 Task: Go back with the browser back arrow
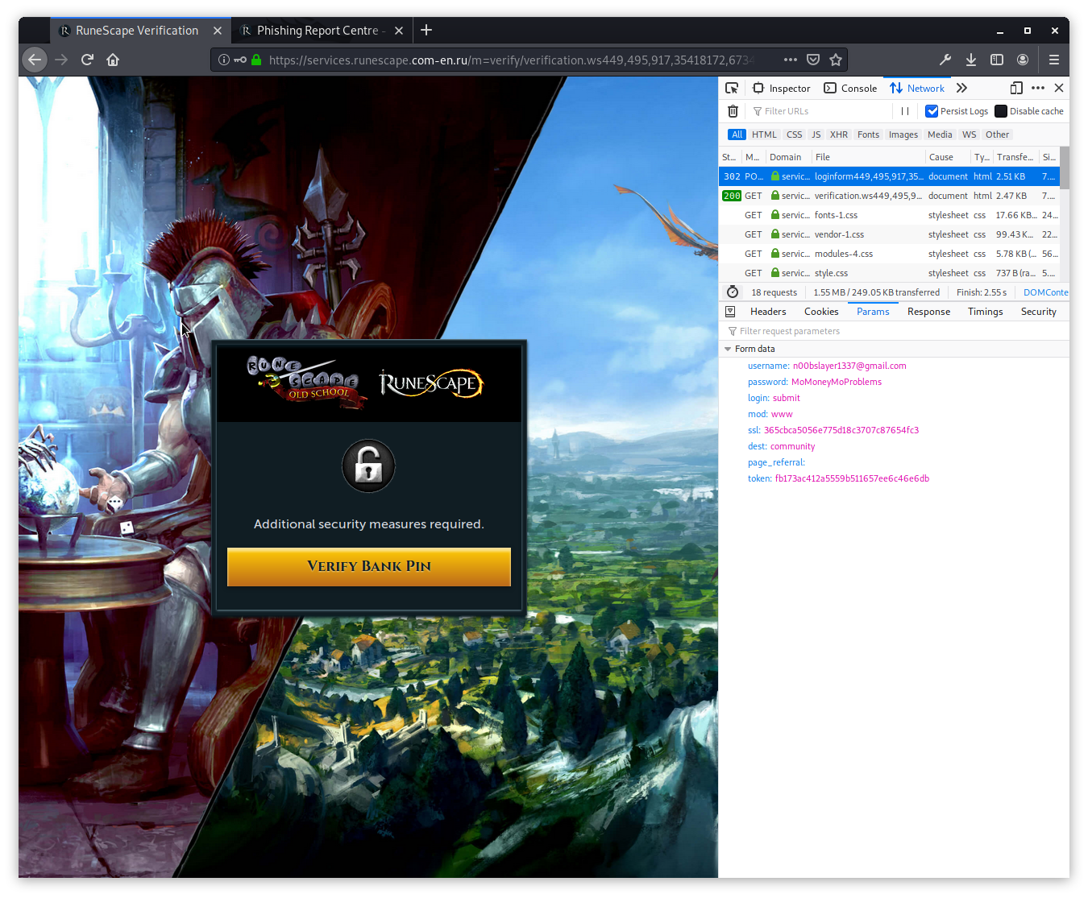[x=35, y=60]
